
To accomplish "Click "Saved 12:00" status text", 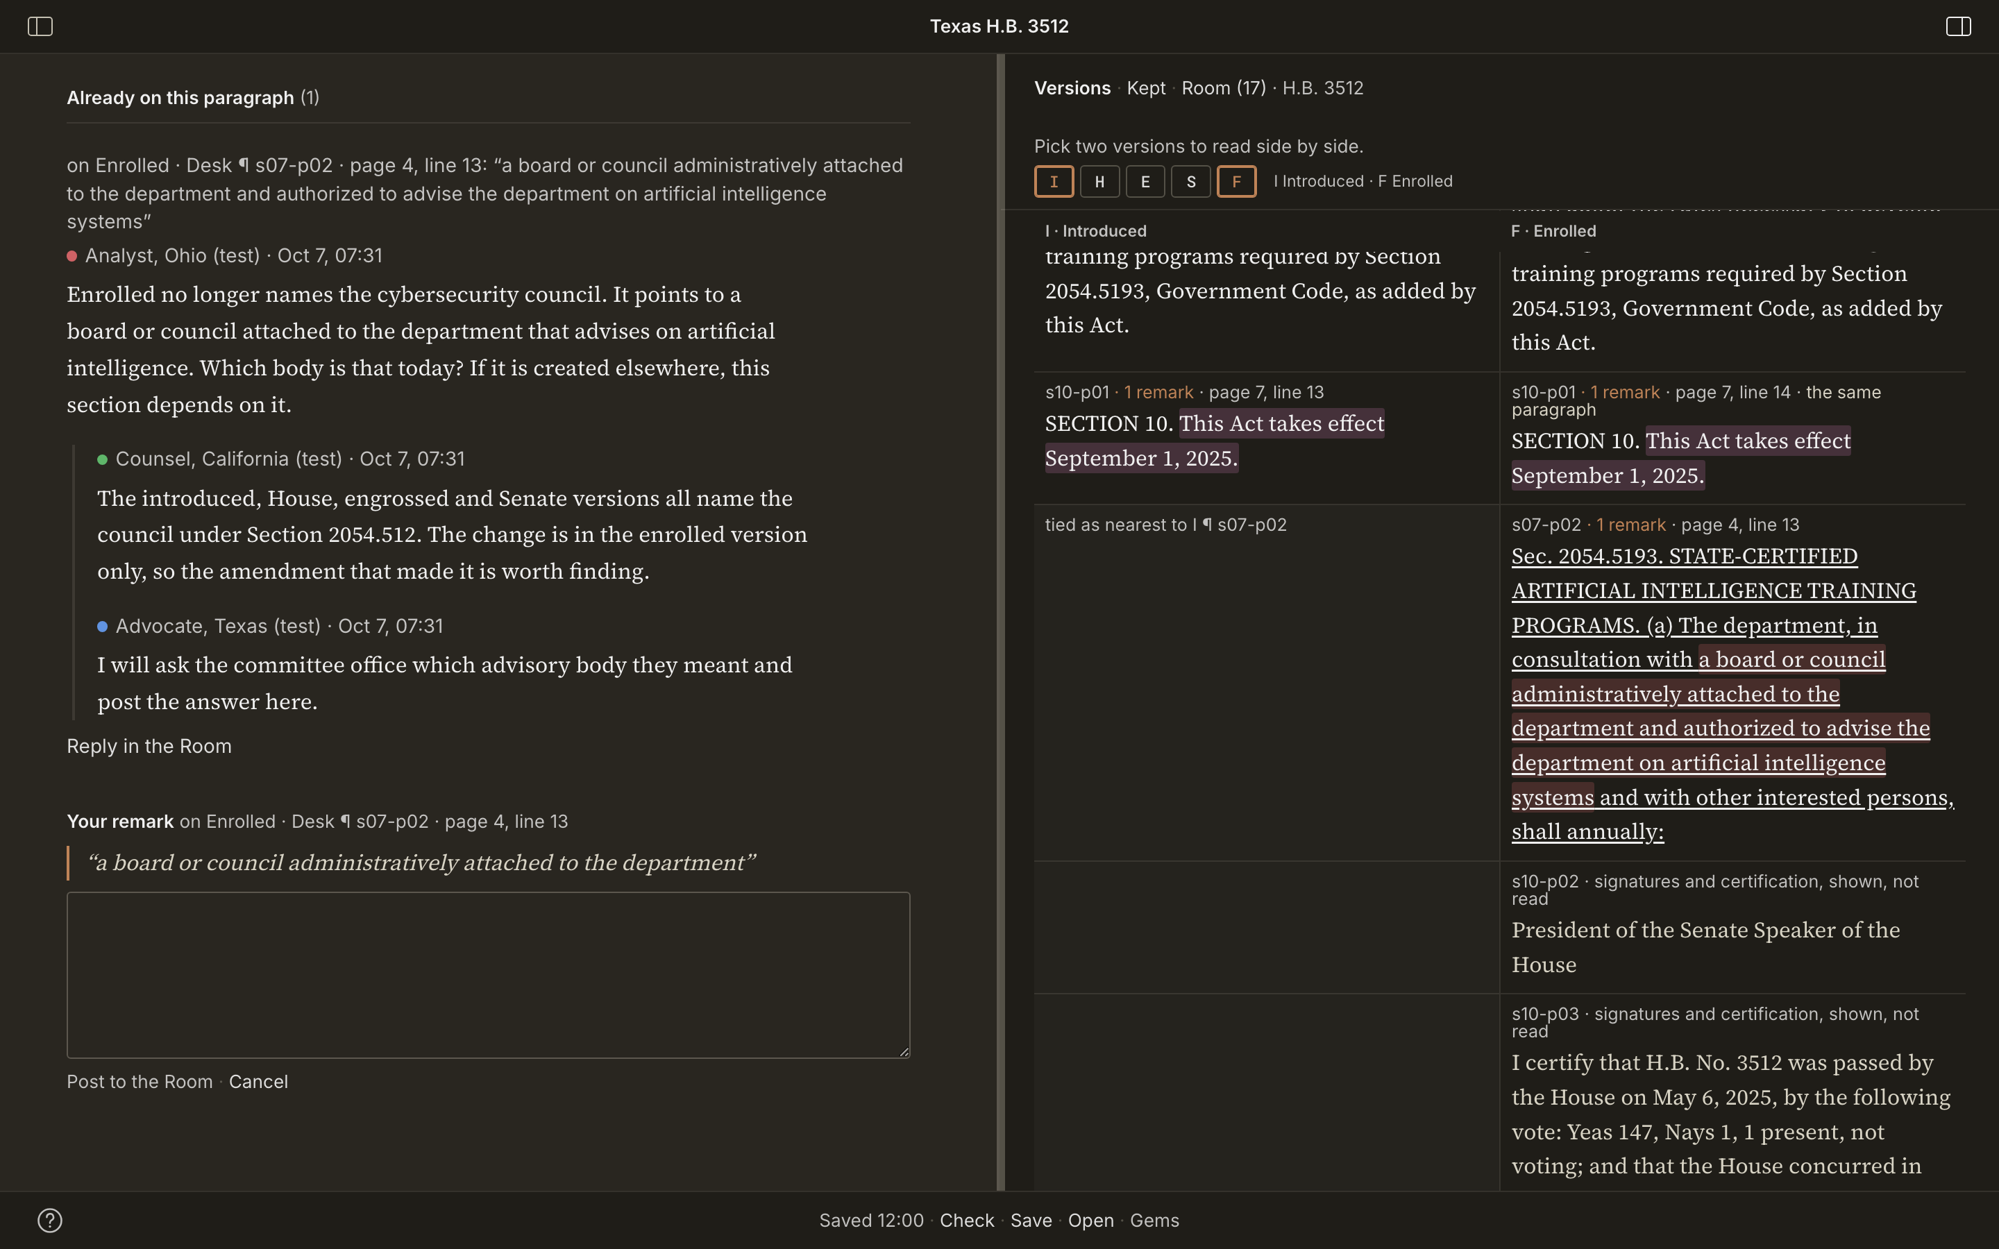I will click(870, 1221).
